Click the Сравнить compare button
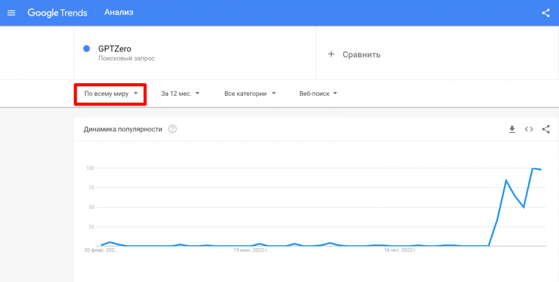The image size is (559, 282). pos(361,55)
